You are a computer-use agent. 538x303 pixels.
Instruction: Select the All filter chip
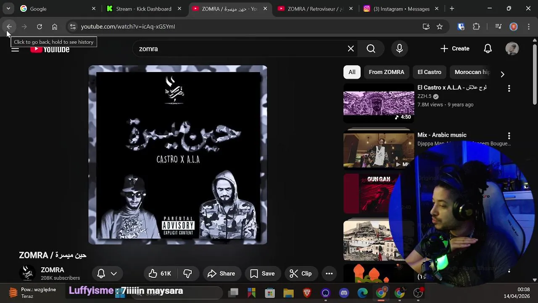click(352, 72)
